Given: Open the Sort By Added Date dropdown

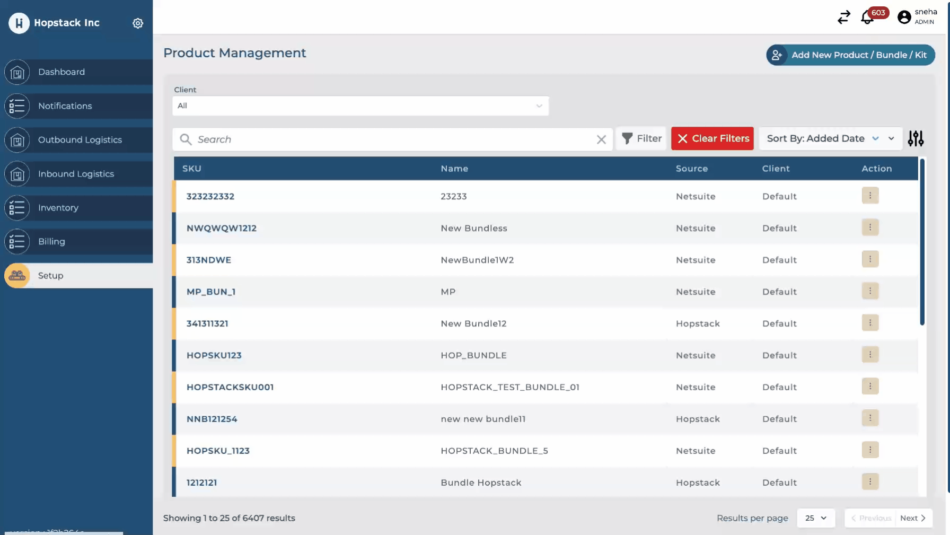Looking at the screenshot, I should tap(830, 139).
